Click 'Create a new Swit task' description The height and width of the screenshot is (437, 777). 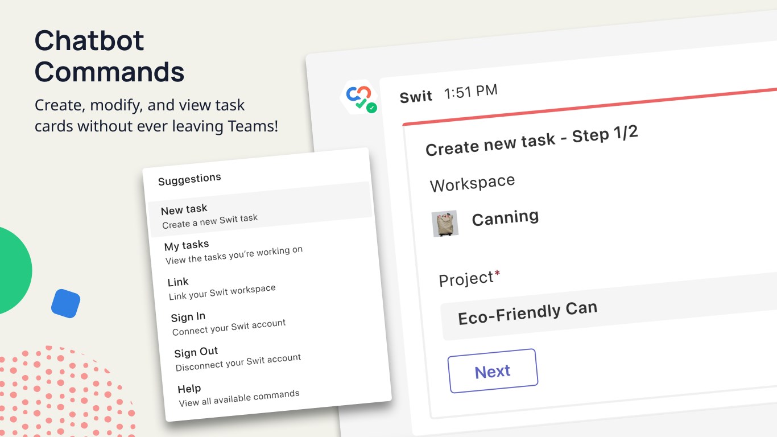click(209, 221)
